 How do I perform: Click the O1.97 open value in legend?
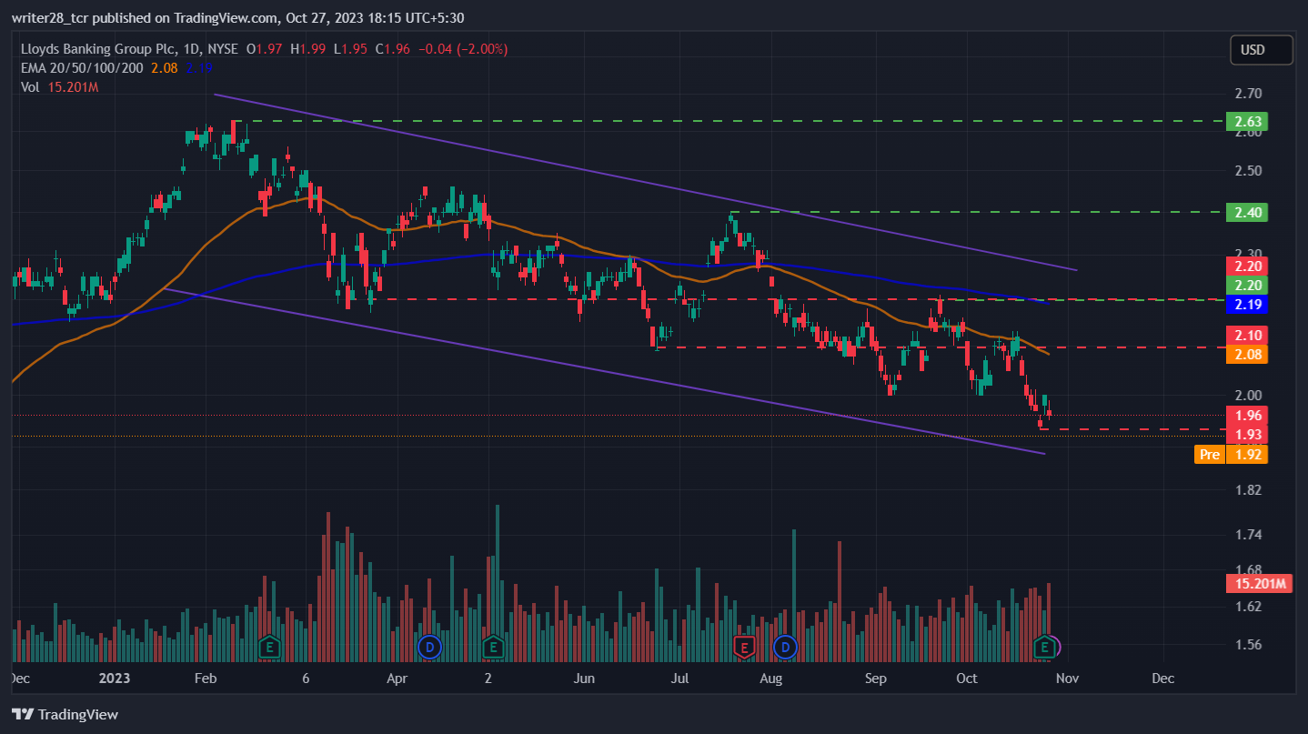tap(266, 49)
